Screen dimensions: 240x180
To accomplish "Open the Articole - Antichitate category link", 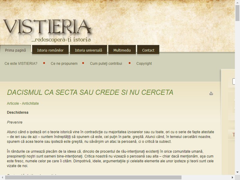I will pos(23,103).
